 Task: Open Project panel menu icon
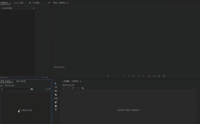coord(12,81)
